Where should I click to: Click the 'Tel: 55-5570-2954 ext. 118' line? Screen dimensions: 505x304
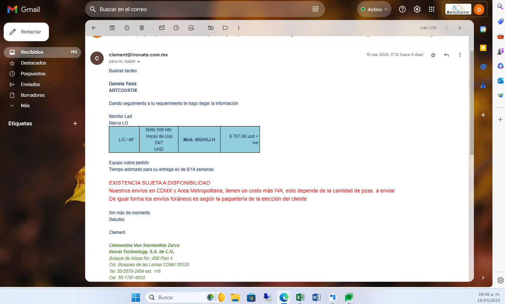(x=135, y=271)
